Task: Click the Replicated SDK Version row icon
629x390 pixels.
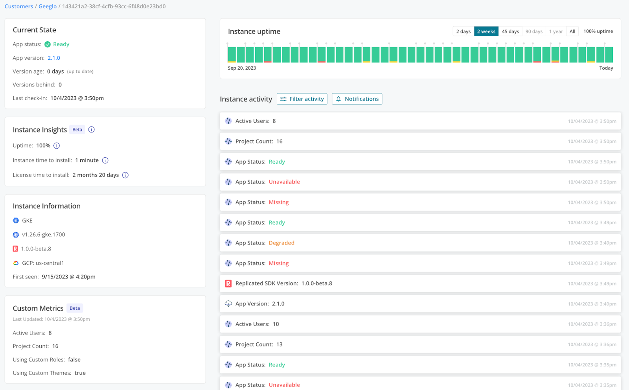Action: (228, 283)
